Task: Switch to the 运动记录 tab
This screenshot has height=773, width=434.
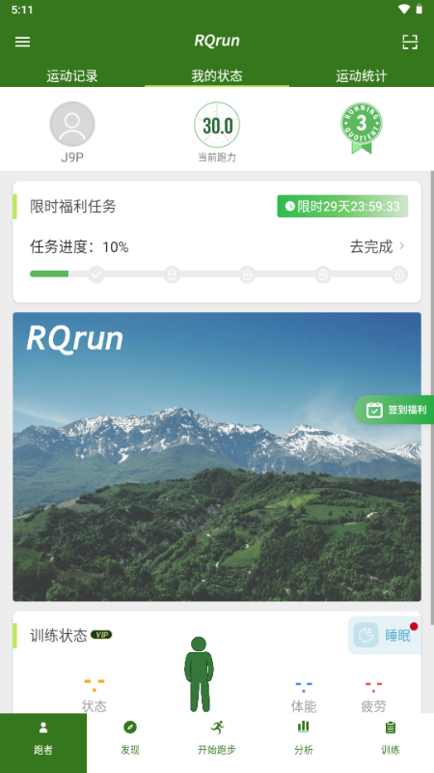Action: point(72,76)
